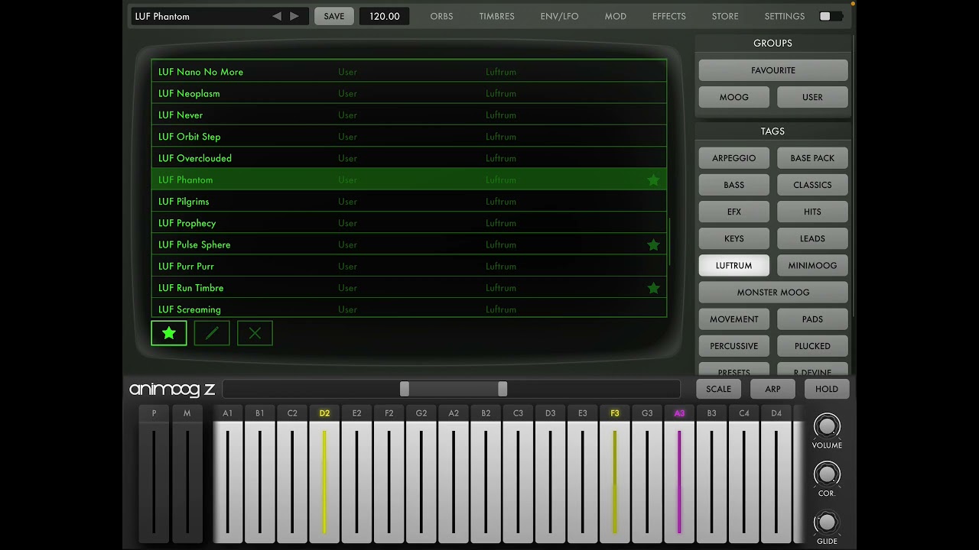This screenshot has width=979, height=550.
Task: Go to next preset with right arrow
Action: click(294, 16)
